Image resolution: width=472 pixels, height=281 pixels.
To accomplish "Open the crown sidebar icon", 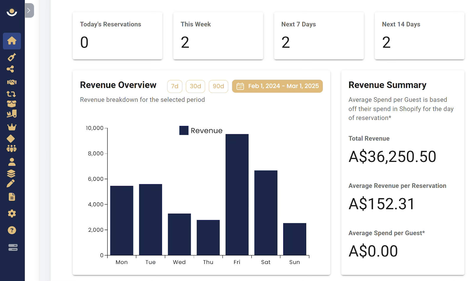I will coord(12,127).
